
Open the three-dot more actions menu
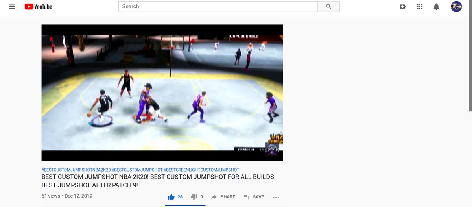[276, 197]
